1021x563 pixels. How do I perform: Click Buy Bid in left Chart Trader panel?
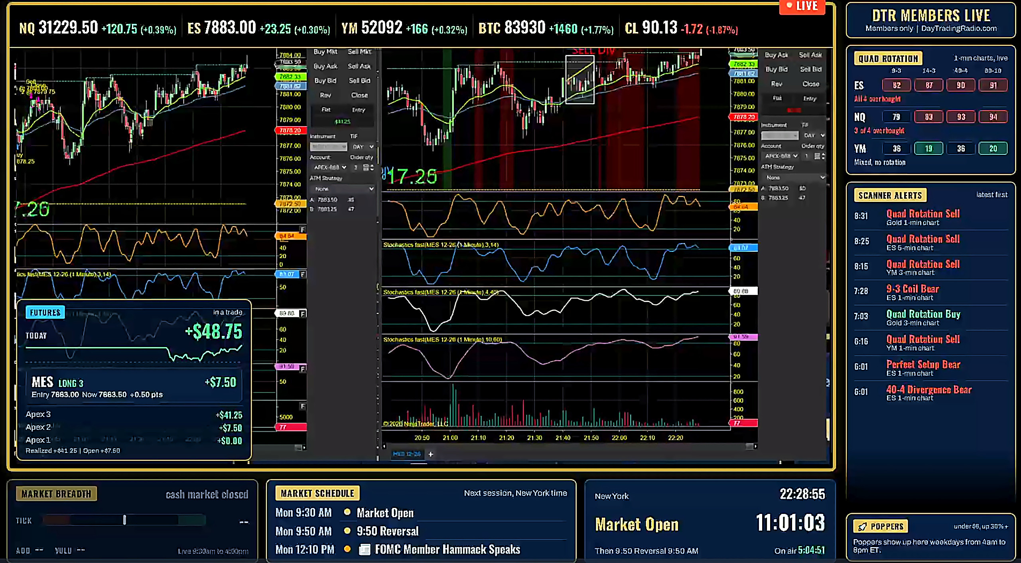click(x=325, y=81)
